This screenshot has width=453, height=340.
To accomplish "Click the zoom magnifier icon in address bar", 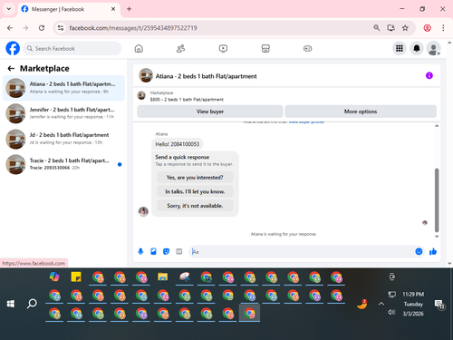I will click(376, 28).
